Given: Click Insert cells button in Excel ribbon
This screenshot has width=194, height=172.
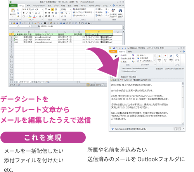Looking at the screenshot, I should point(99,9).
